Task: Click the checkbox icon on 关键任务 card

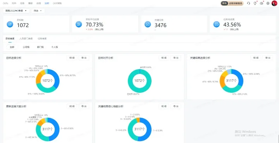Action: coord(148,24)
